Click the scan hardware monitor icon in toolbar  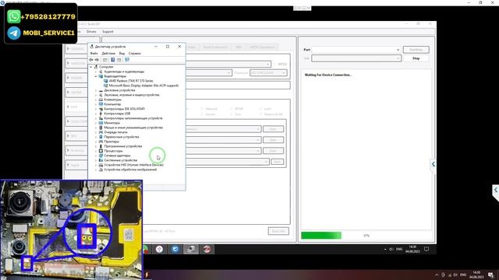coord(127,60)
